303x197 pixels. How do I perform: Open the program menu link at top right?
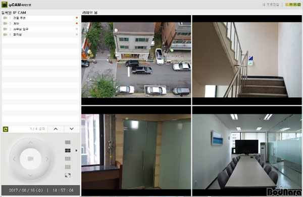[271, 5]
